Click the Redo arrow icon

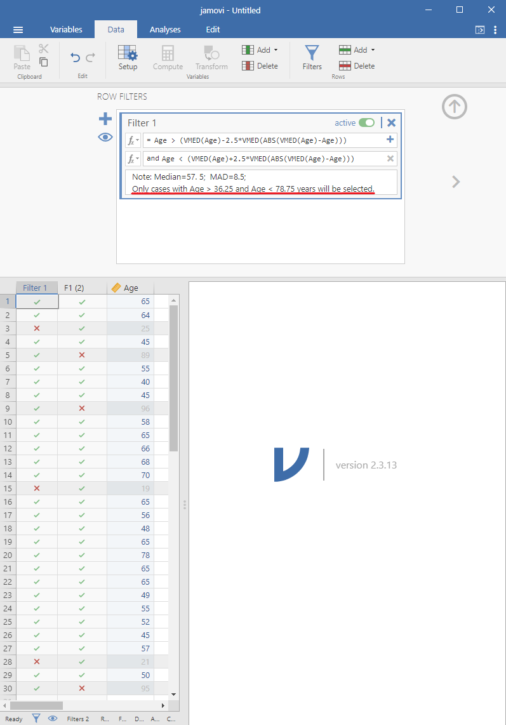(x=90, y=58)
